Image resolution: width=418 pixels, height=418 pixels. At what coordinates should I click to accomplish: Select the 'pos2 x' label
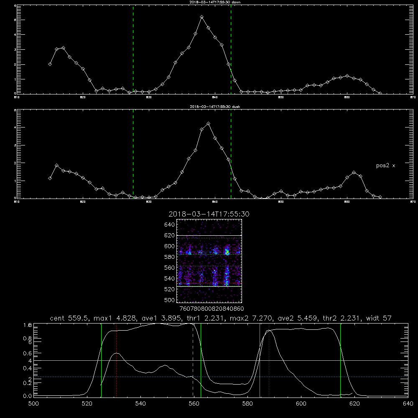click(x=385, y=166)
